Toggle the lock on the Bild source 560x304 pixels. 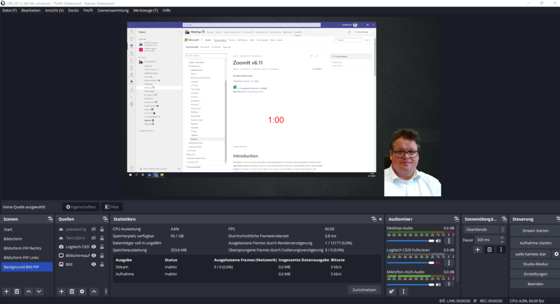pyautogui.click(x=102, y=264)
